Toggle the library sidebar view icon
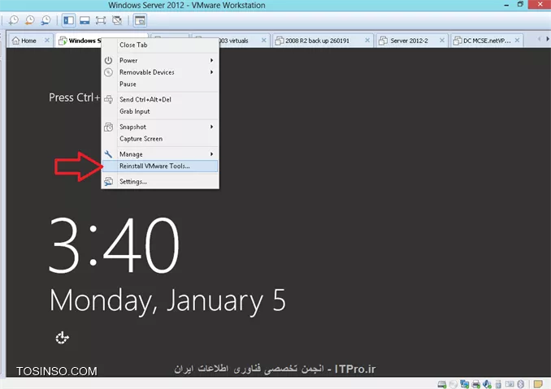This screenshot has height=389, width=551. point(68,20)
